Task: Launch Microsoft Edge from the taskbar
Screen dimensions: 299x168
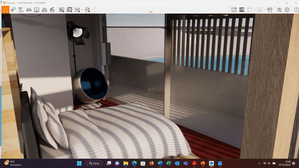Action: pyautogui.click(x=134, y=163)
